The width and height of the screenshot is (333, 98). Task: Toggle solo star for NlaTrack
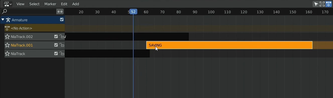(7, 54)
